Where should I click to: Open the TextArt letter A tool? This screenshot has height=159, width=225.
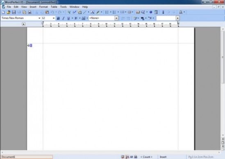[x=93, y=12]
